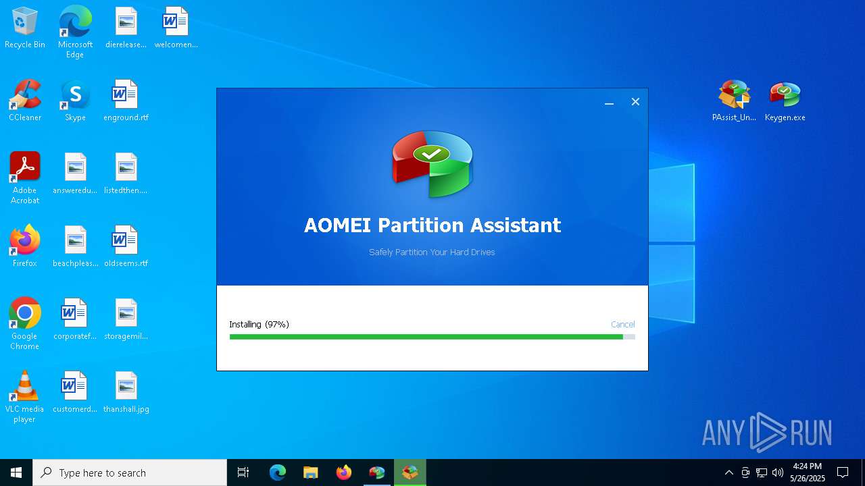Open Edge from the taskbar

coord(278,473)
